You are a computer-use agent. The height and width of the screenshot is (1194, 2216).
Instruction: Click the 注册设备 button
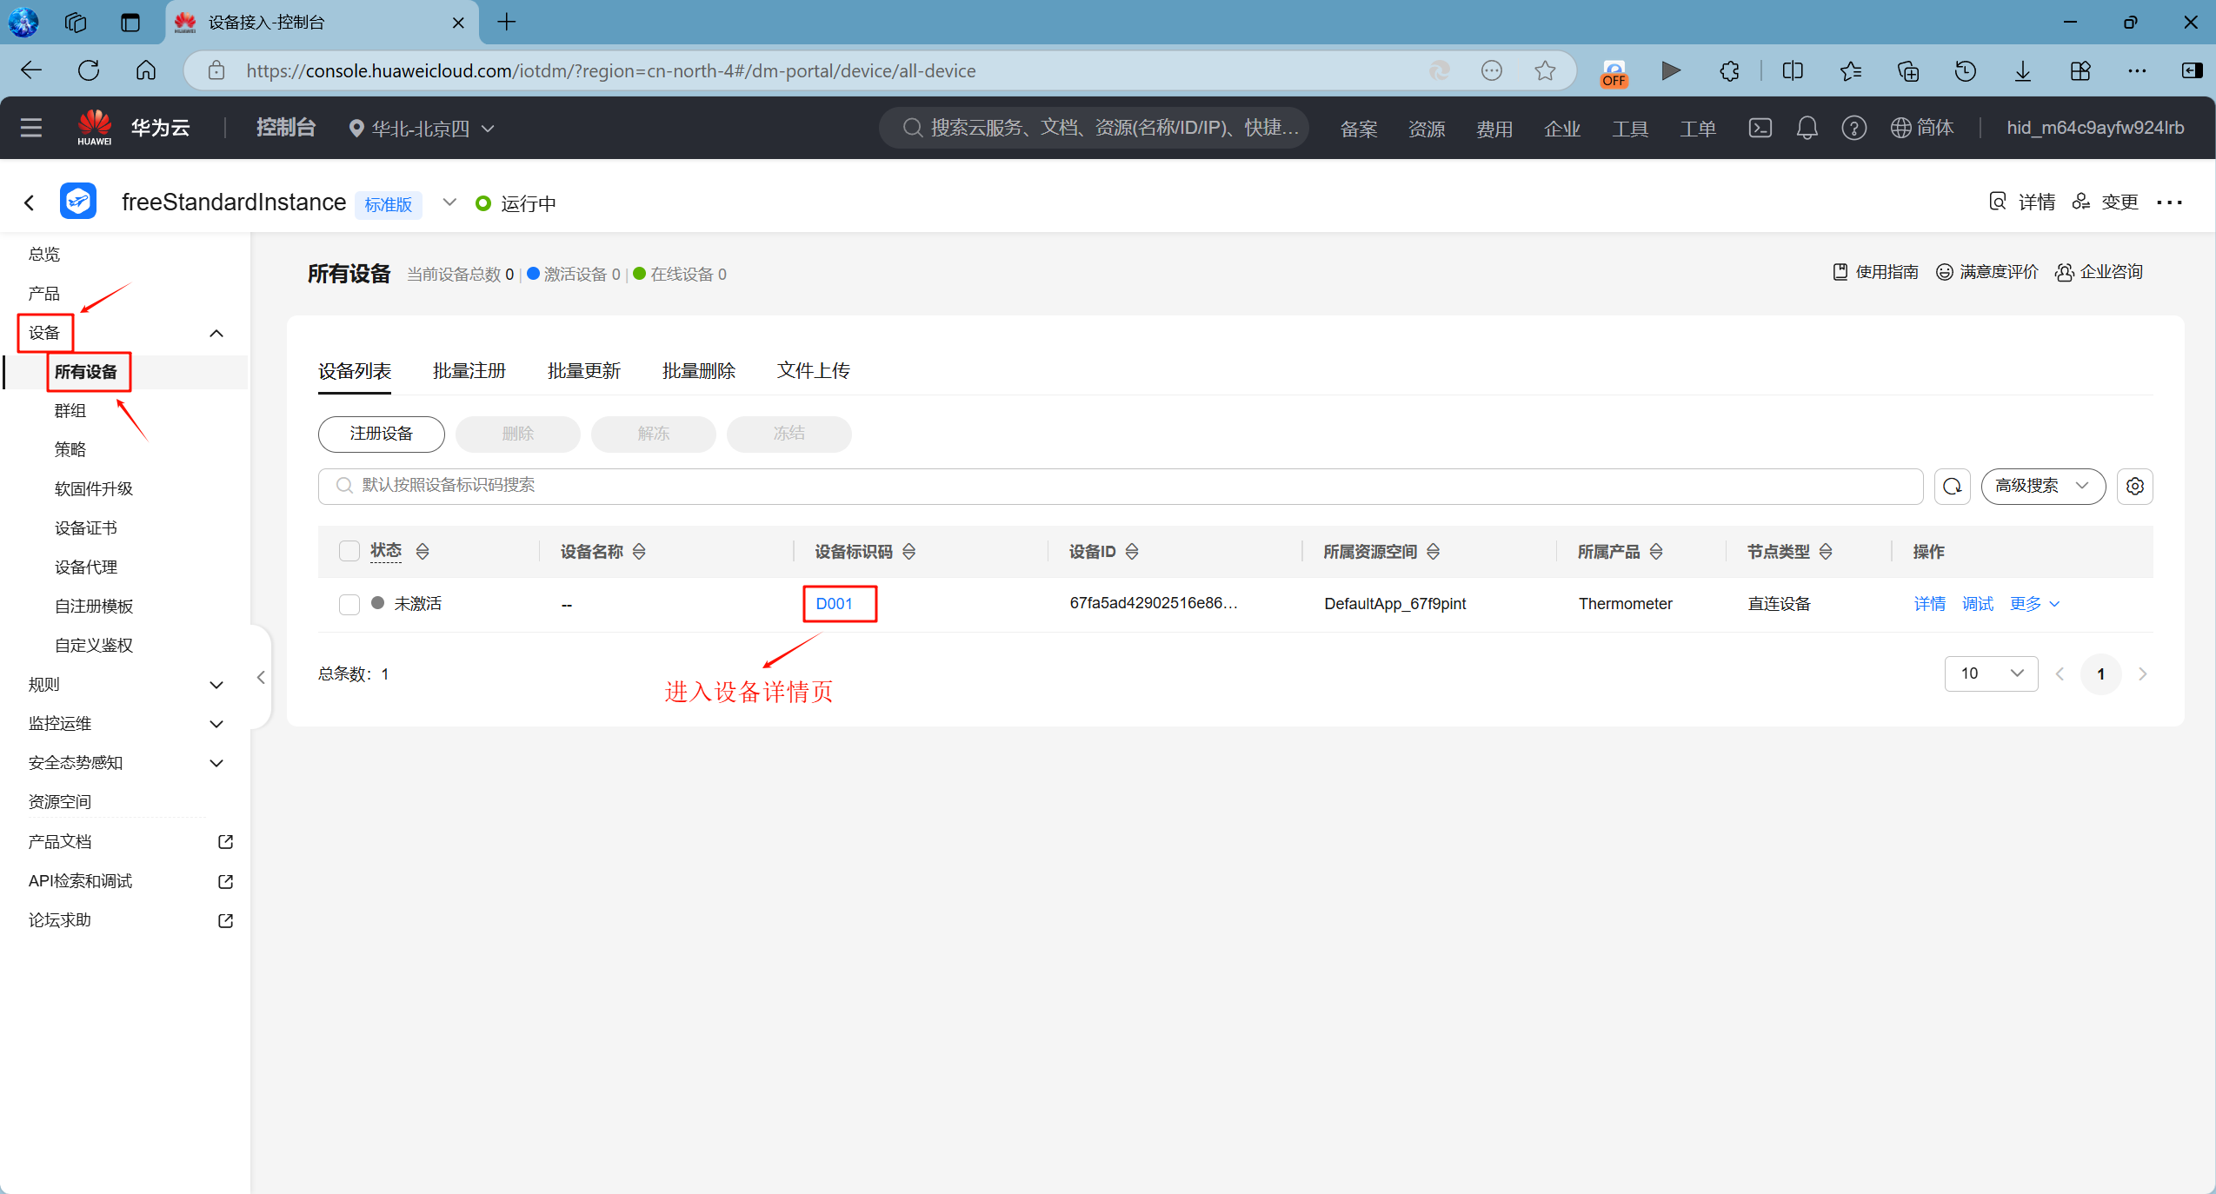click(381, 434)
